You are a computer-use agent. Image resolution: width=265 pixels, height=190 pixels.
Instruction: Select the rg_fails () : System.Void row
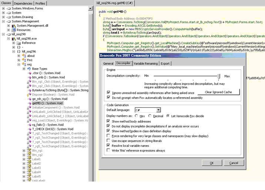click(x=48, y=125)
